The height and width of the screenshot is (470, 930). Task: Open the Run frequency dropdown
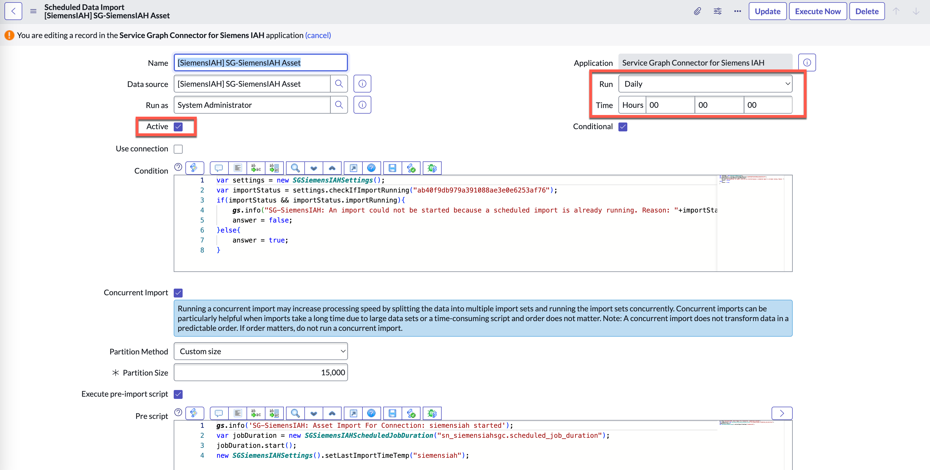point(705,84)
